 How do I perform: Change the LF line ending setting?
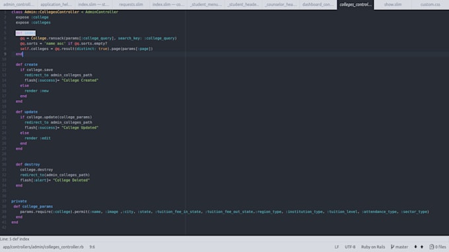(x=337, y=247)
